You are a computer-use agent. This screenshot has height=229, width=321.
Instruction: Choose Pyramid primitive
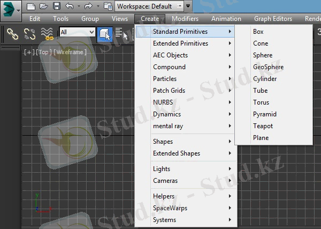coord(274,114)
